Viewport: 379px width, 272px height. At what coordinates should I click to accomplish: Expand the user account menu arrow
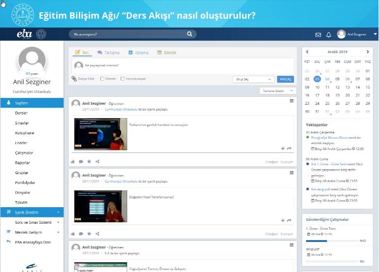point(375,34)
